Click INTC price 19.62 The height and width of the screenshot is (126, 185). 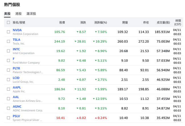pos(61,51)
